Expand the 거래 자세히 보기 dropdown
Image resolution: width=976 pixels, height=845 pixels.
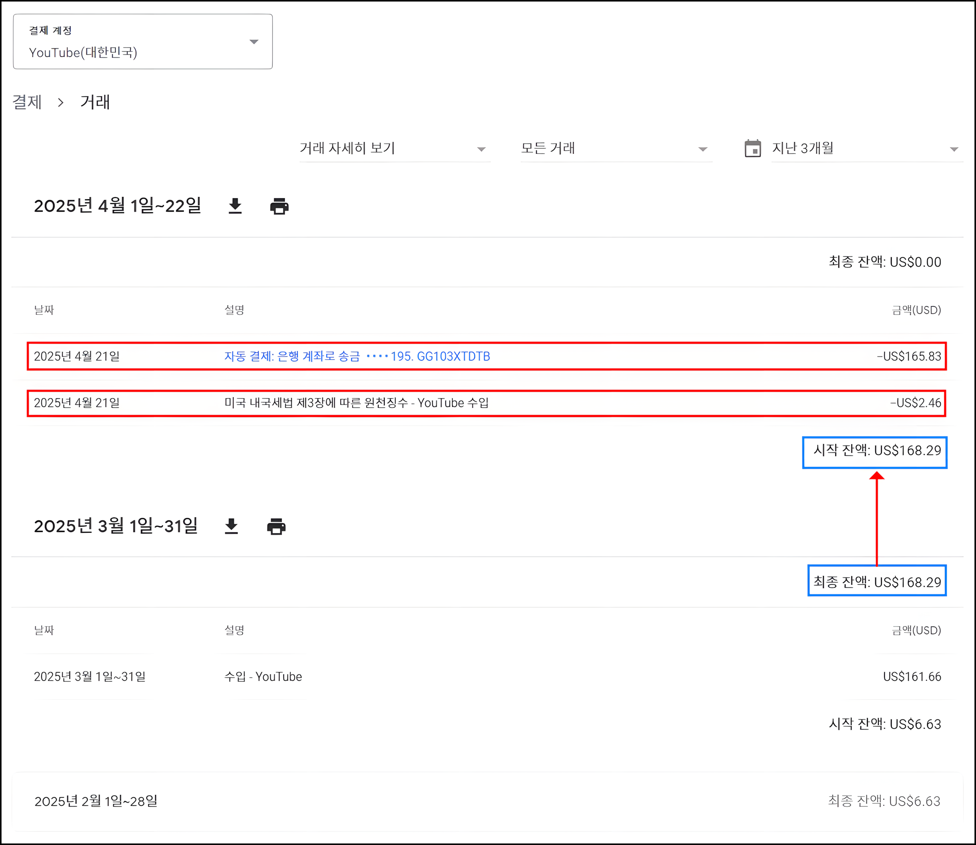click(395, 149)
